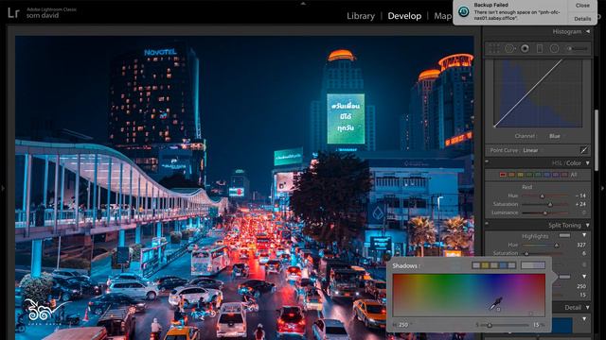Screen dimensions: 606x340
Task: Select the red color swatch in HSL
Action: (x=503, y=175)
